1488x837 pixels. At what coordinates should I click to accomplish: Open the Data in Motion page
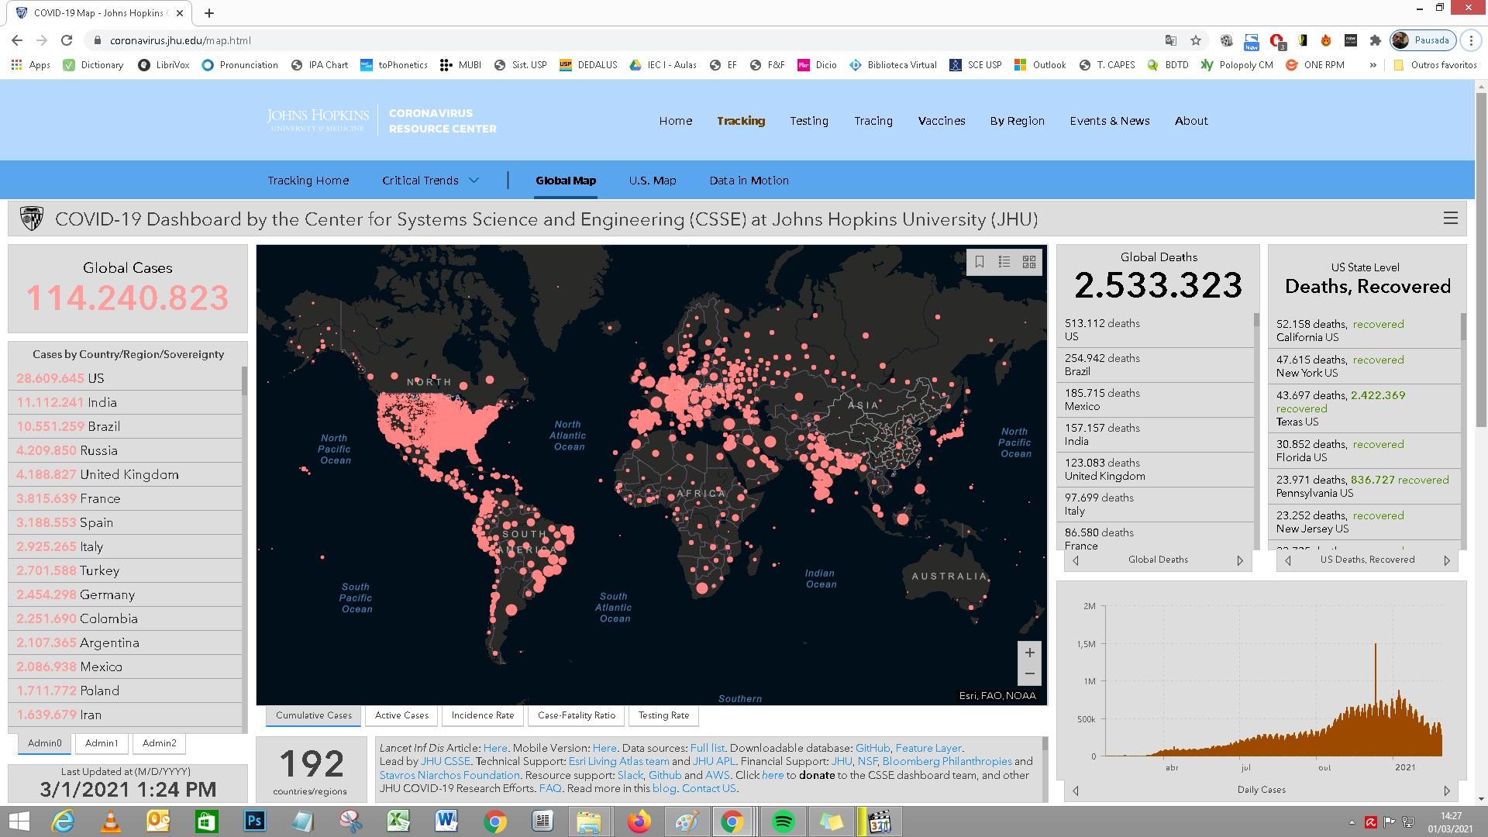[x=749, y=181]
